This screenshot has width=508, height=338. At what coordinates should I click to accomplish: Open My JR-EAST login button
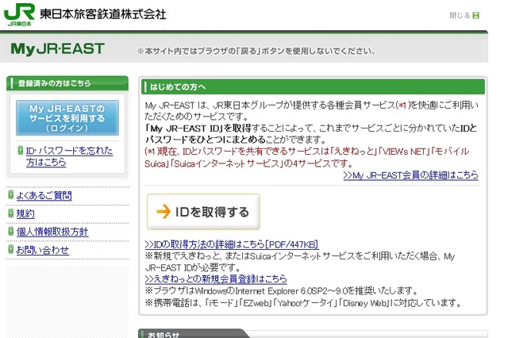[67, 118]
